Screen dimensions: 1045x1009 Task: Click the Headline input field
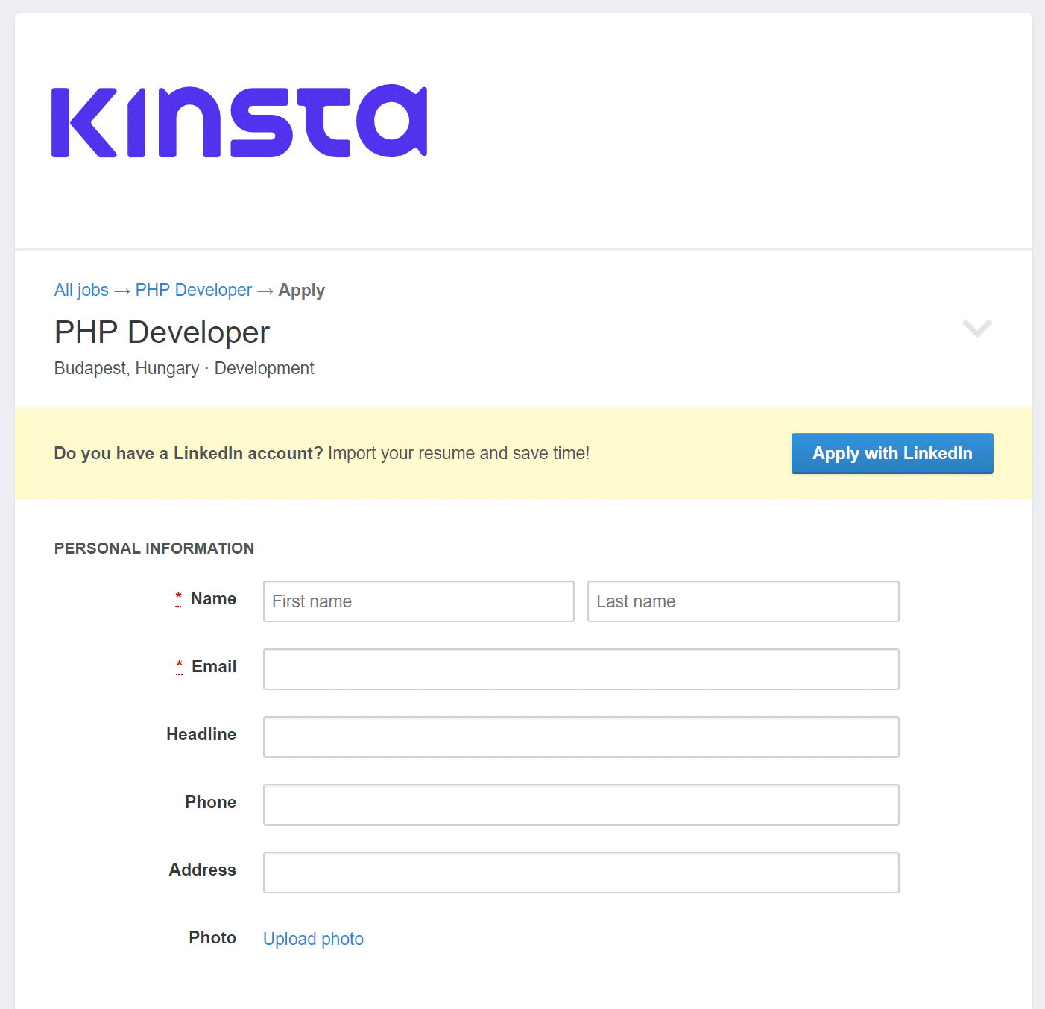click(x=581, y=737)
